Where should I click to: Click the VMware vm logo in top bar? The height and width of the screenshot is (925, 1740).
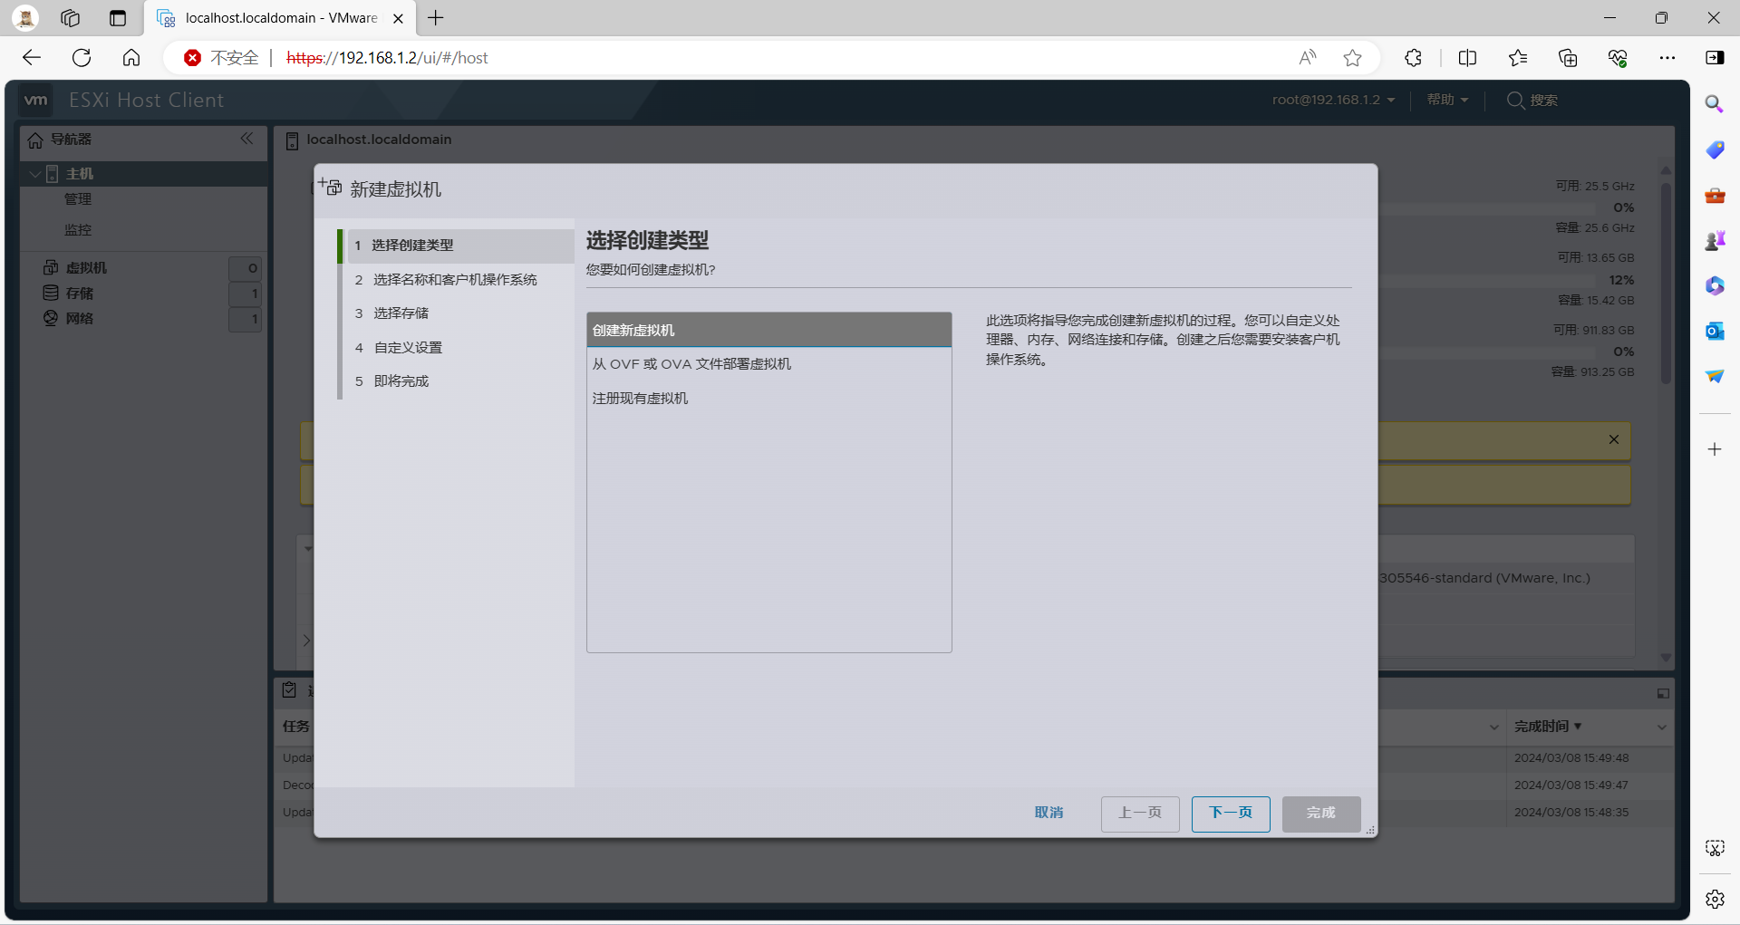(x=35, y=100)
